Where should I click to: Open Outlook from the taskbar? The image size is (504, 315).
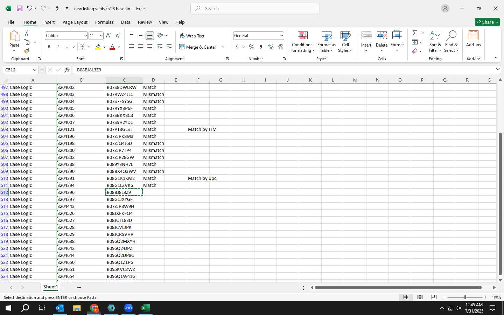pyautogui.click(x=60, y=308)
